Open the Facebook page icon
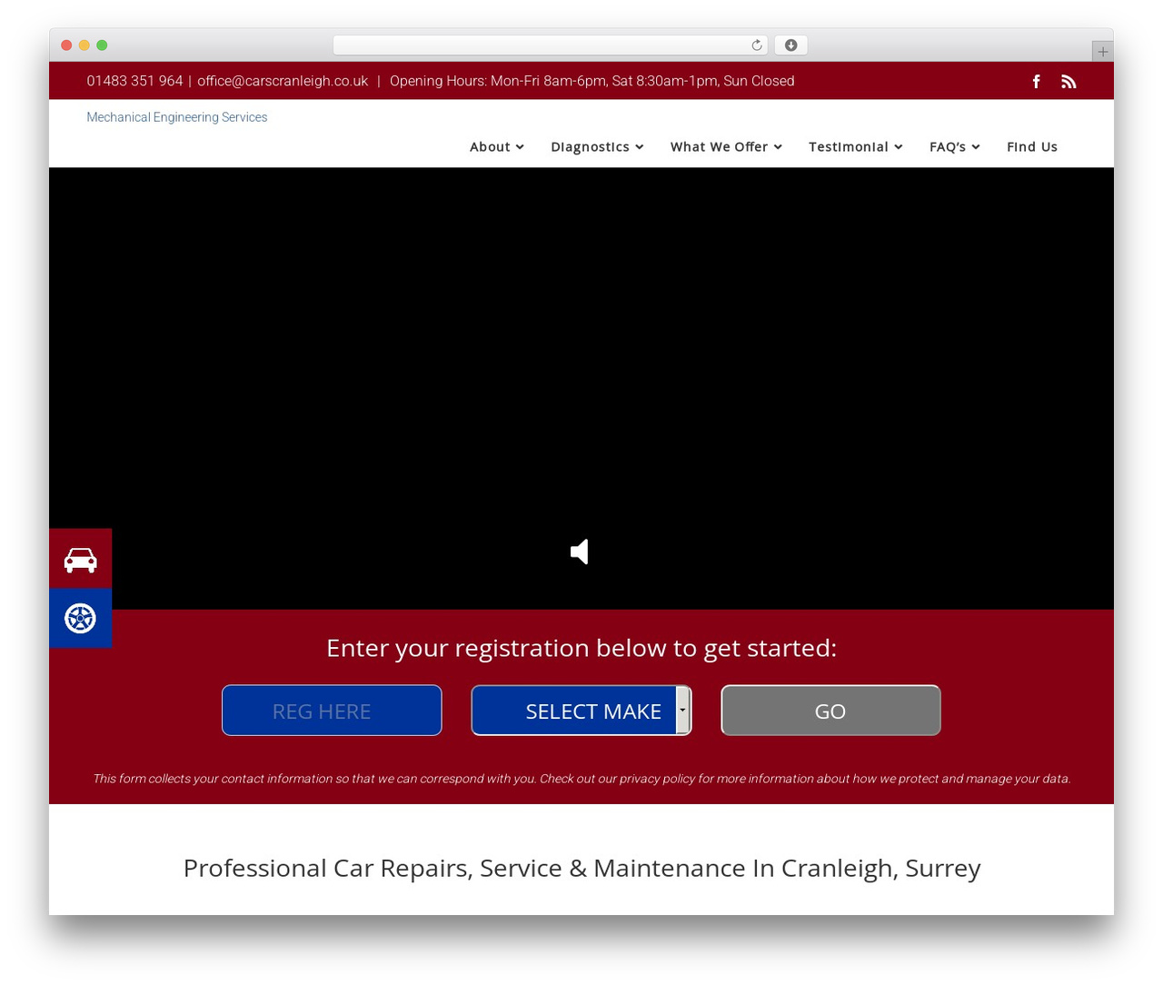Viewport: 1163px width, 985px height. (1036, 82)
